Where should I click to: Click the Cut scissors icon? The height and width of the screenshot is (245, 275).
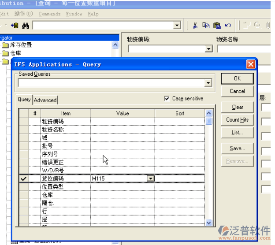click(x=195, y=26)
